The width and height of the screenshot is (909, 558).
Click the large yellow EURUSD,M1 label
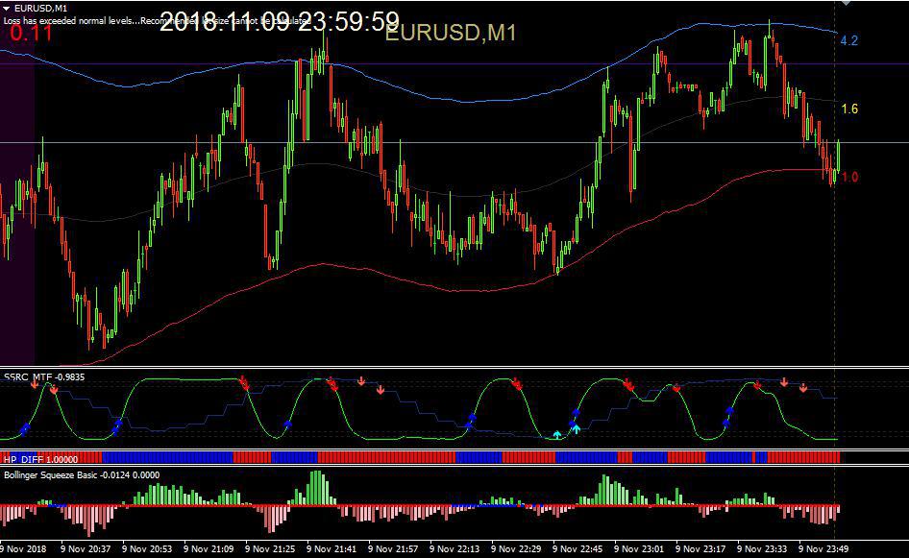pos(451,33)
